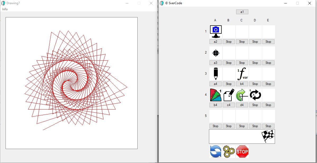Click the Stop button under cell E4
The width and height of the screenshot is (317, 163).
pyautogui.click(x=268, y=105)
